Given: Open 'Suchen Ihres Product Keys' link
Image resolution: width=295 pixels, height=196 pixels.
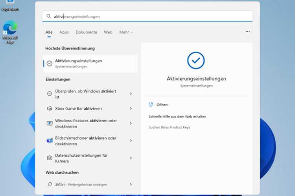Looking at the screenshot, I should click(169, 127).
